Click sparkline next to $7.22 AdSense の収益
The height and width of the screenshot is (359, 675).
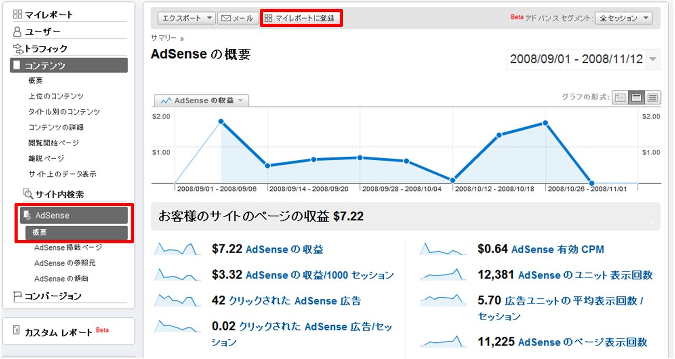tap(177, 249)
